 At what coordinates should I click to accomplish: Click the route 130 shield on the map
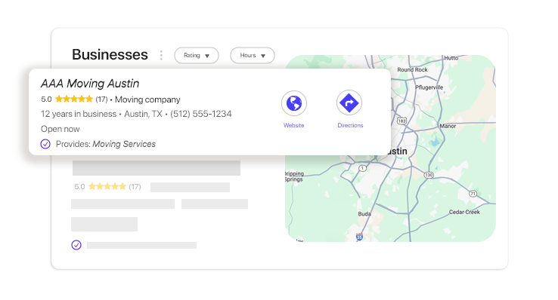pyautogui.click(x=429, y=175)
